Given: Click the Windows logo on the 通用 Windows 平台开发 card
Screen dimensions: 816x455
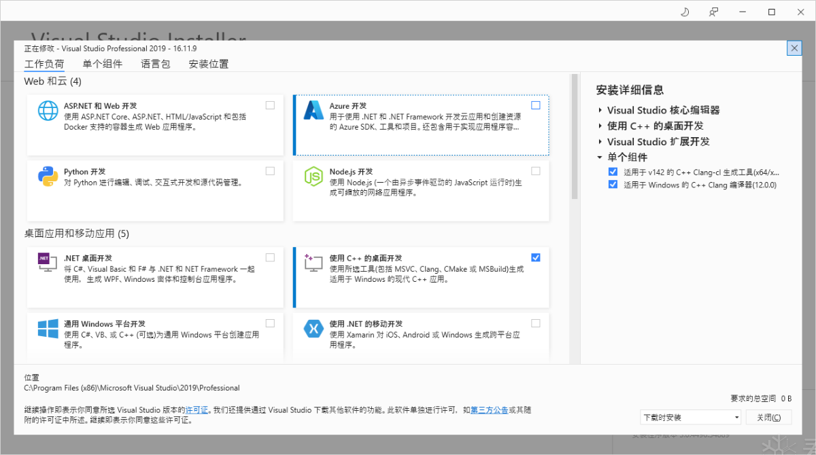Looking at the screenshot, I should point(48,329).
